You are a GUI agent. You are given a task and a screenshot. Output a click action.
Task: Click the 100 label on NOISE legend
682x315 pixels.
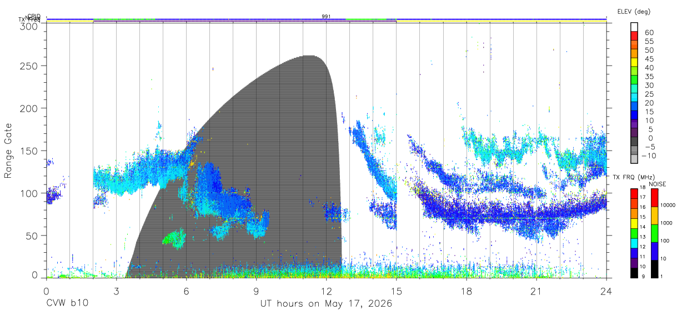pyautogui.click(x=664, y=241)
